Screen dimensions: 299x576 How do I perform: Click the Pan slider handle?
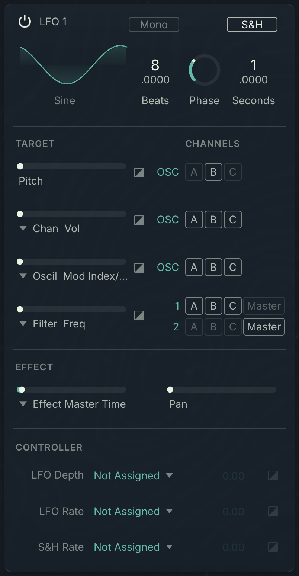click(170, 389)
